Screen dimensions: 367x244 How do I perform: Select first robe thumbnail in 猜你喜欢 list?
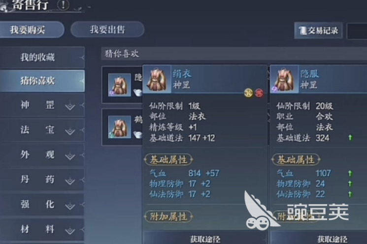click(119, 85)
